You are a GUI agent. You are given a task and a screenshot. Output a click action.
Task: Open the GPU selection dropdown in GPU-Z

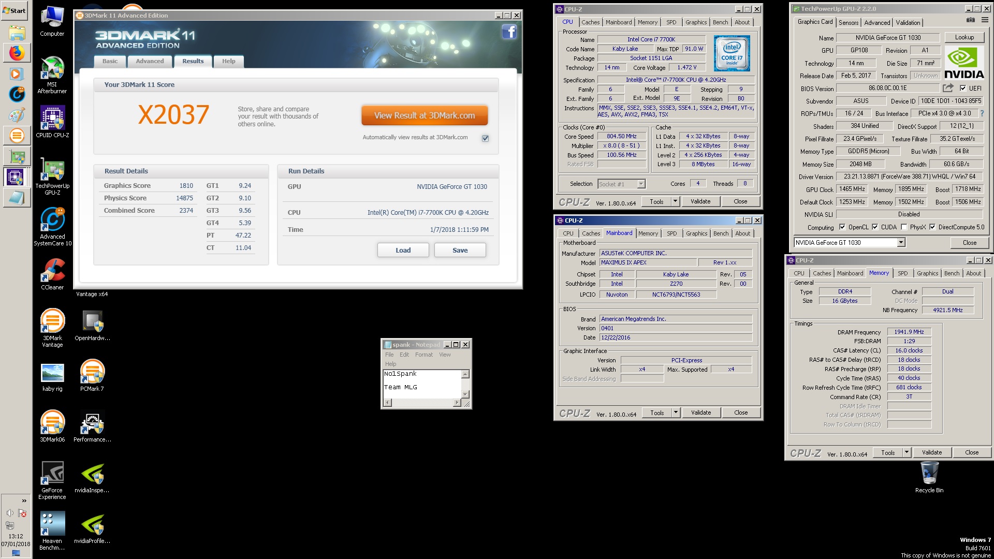click(x=901, y=242)
